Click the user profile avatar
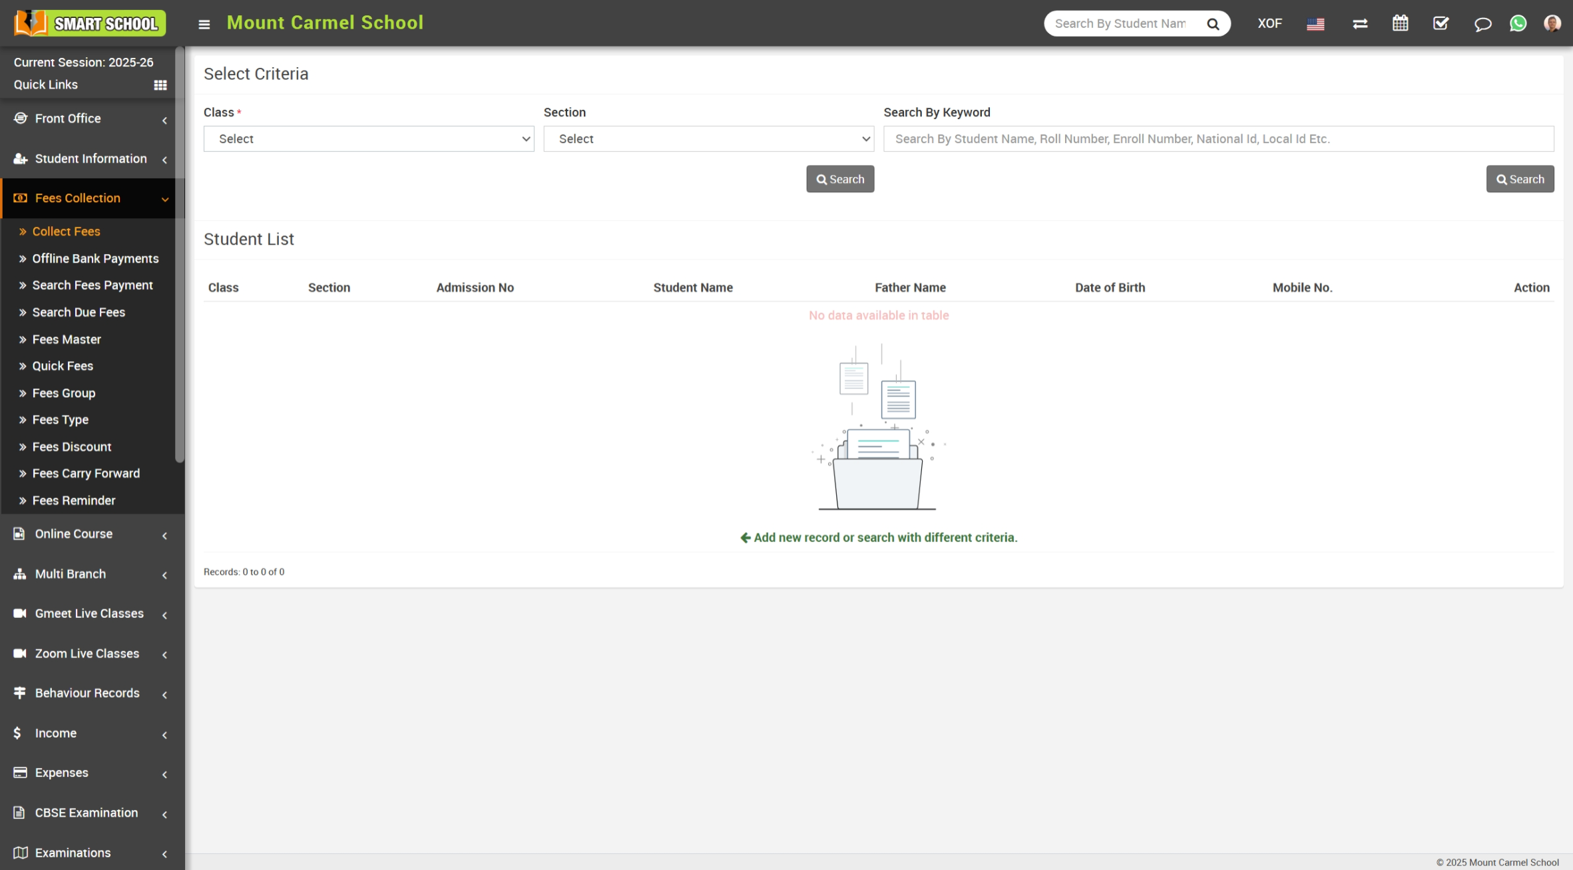Screen dimensions: 1573x870 tap(1552, 23)
